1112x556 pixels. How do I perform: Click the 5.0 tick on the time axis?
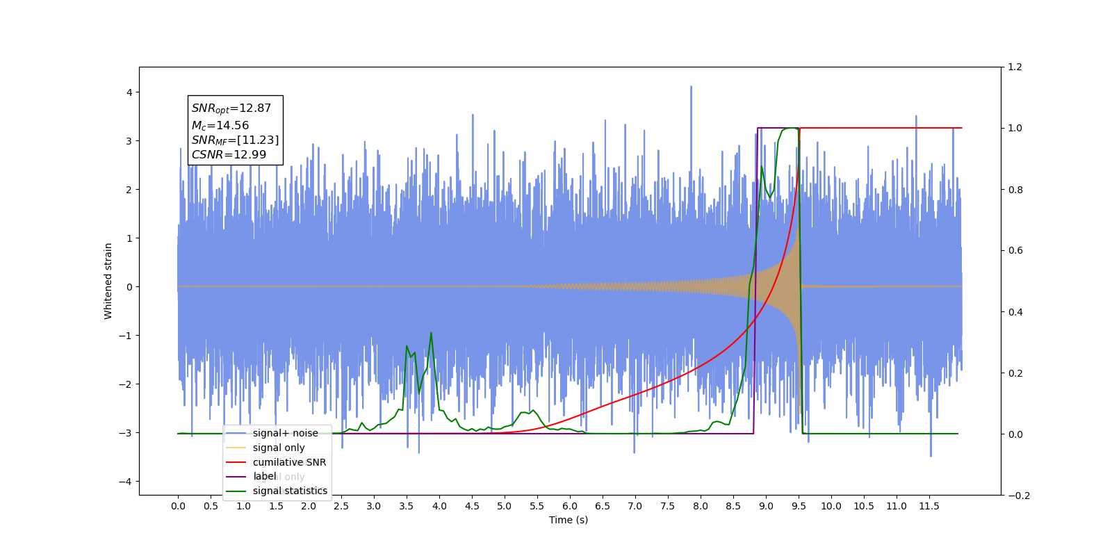(505, 506)
